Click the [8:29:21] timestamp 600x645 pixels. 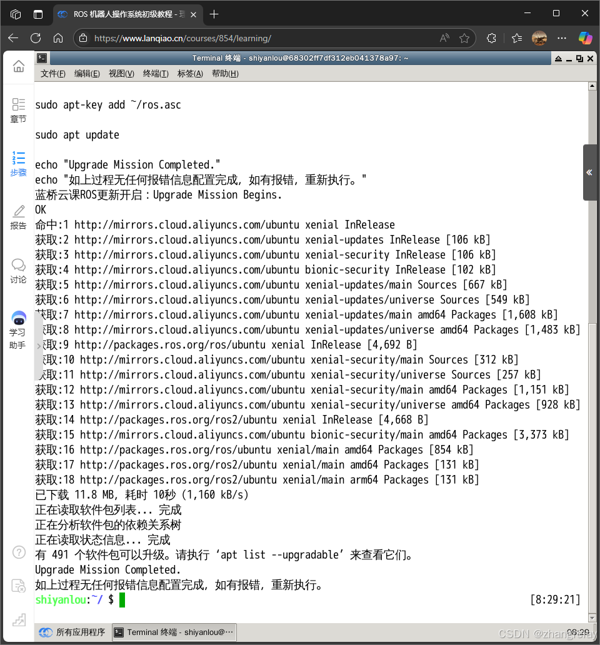pyautogui.click(x=555, y=600)
